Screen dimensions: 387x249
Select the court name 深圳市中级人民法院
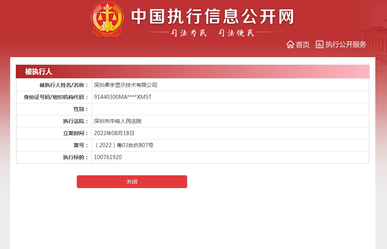(x=117, y=121)
